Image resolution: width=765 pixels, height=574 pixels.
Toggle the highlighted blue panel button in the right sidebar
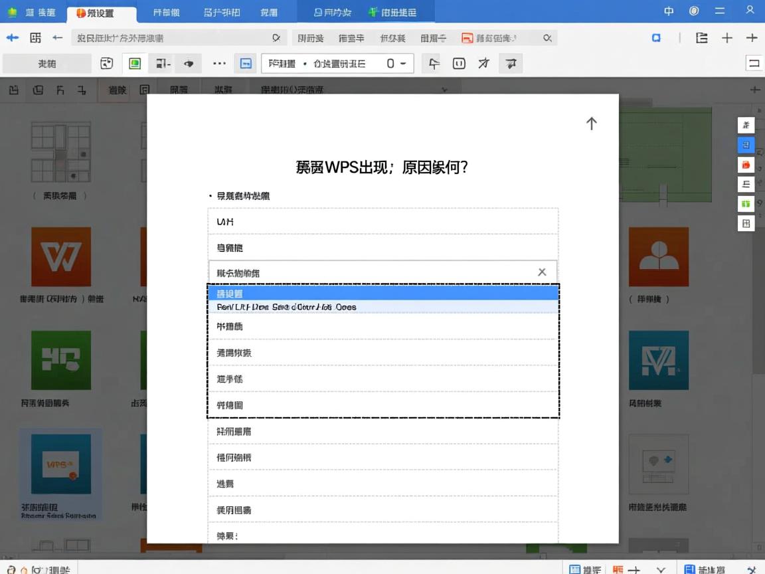pyautogui.click(x=746, y=144)
